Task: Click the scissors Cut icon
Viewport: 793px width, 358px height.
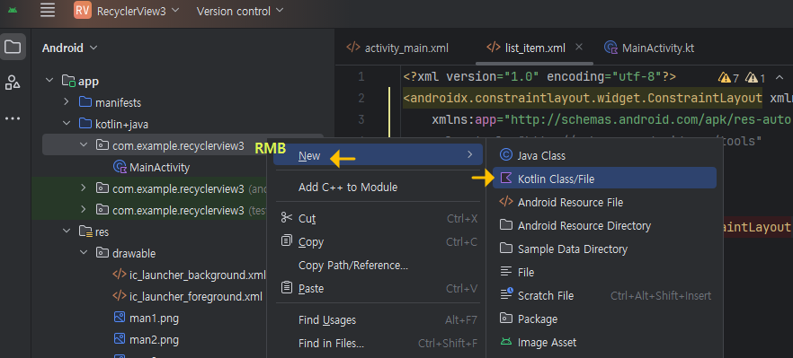Action: [x=287, y=218]
